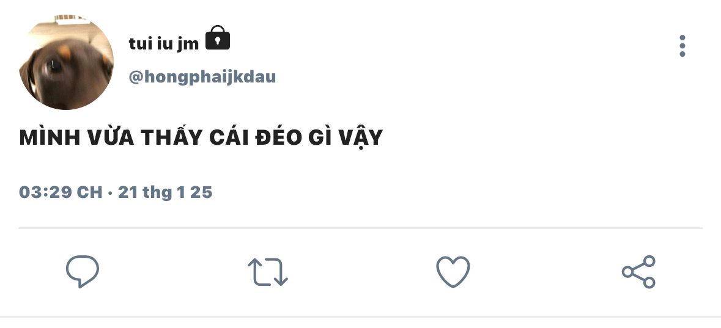This screenshot has width=721, height=328.
Task: Open the comment composer via reply bubble
Action: point(83,271)
